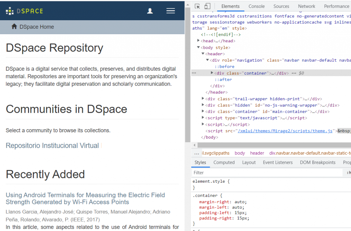Open the Using Android Terminals article link
The width and height of the screenshot is (351, 231).
[85, 198]
